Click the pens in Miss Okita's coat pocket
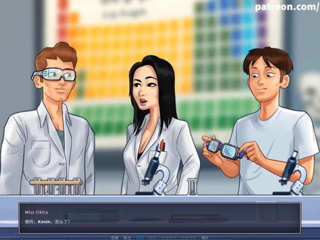320x240 pixels. coord(160,146)
